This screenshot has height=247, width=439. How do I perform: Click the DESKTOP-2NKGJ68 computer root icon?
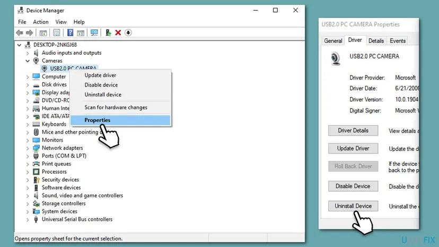(x=28, y=45)
